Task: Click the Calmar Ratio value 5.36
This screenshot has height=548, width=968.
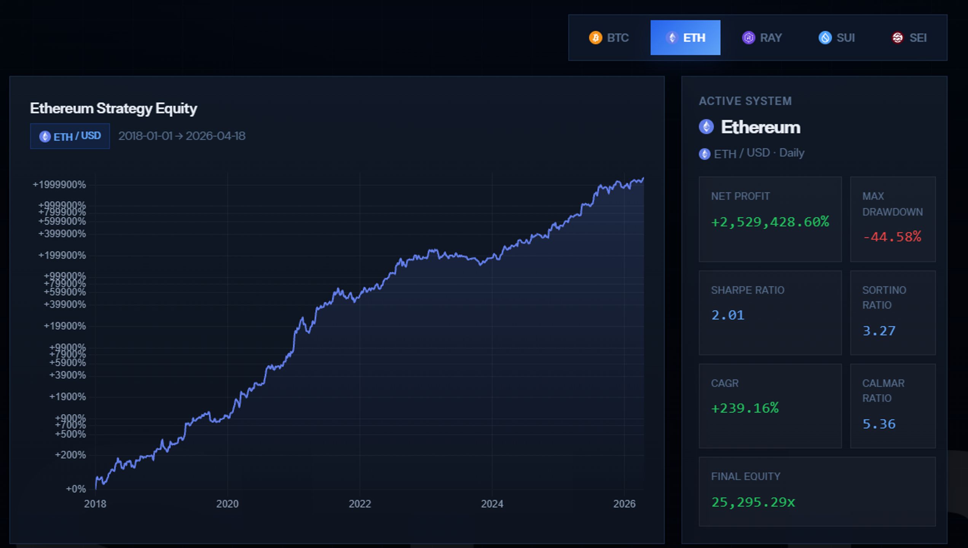Action: [879, 424]
